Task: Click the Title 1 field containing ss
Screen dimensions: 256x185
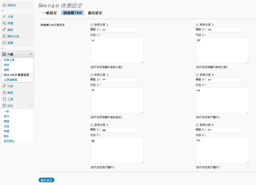Action: pyautogui.click(x=119, y=30)
